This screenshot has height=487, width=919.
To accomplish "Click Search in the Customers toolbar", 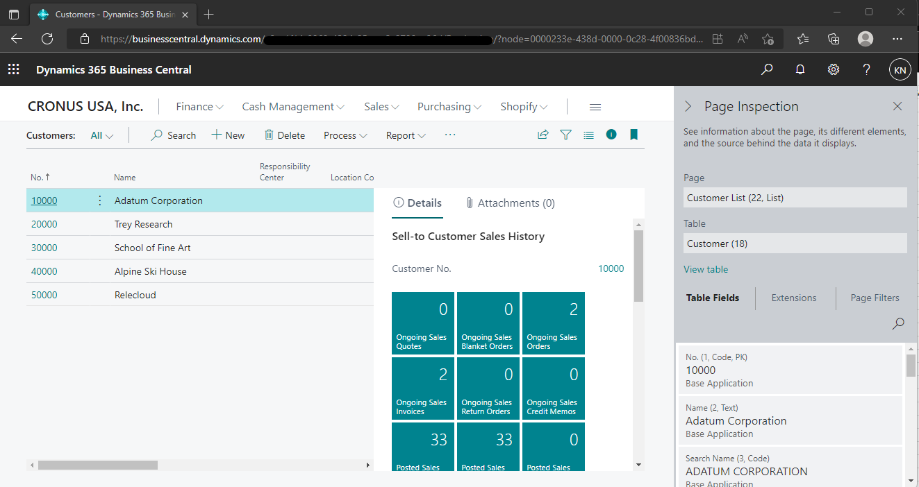I will coord(174,135).
